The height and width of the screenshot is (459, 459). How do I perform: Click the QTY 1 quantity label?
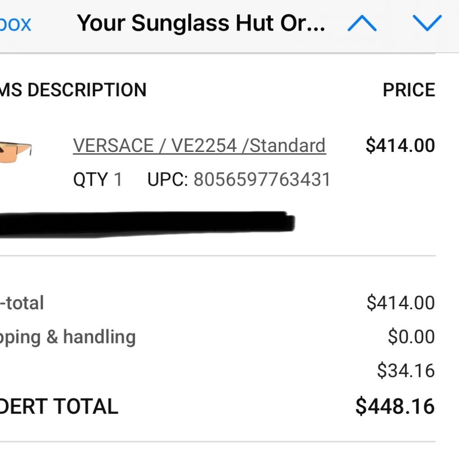(x=97, y=179)
